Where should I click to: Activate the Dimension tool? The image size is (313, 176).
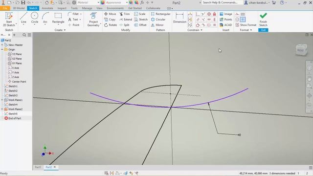pyautogui.click(x=179, y=18)
